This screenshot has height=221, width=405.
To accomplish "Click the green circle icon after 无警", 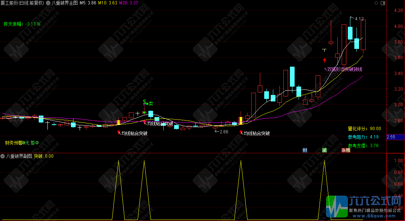I will click(x=37, y=143).
